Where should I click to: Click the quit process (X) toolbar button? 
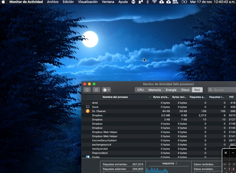pos(87,90)
